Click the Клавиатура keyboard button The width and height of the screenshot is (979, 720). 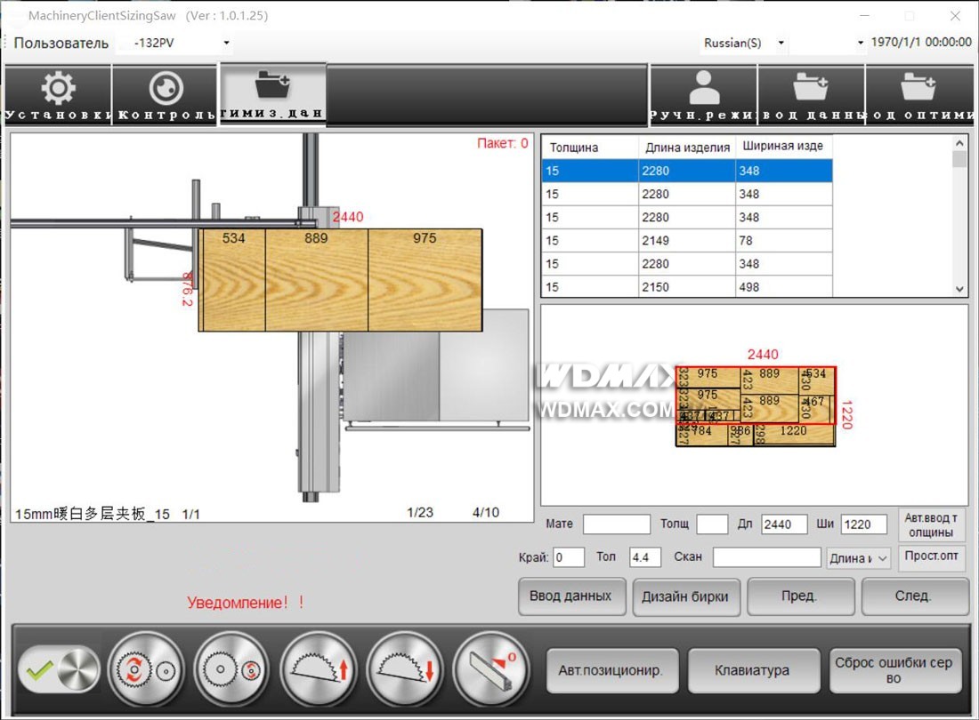(x=753, y=671)
